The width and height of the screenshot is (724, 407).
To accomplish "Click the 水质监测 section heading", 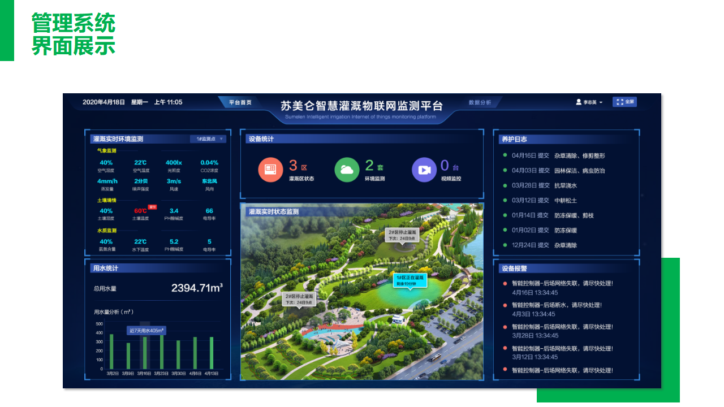I will tap(106, 231).
